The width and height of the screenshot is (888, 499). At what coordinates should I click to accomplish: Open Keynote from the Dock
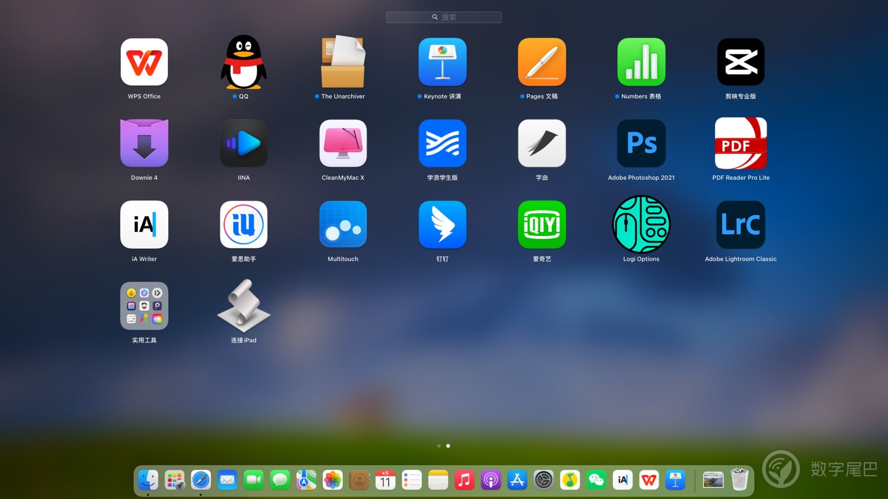point(675,480)
